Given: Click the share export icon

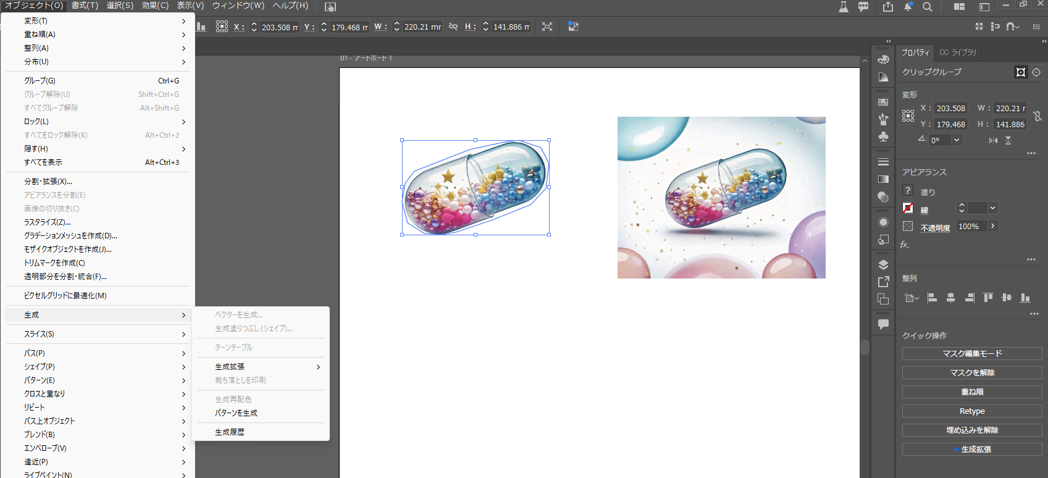Looking at the screenshot, I should (888, 7).
